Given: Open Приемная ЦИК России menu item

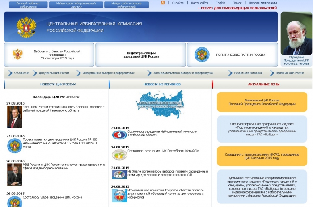Looking at the screenshot, I should 290,73.
